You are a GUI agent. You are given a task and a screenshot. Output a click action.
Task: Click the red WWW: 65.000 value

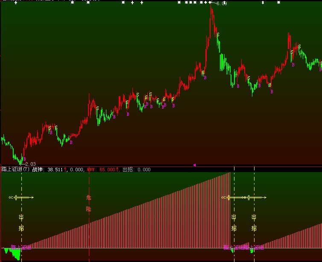click(103, 170)
